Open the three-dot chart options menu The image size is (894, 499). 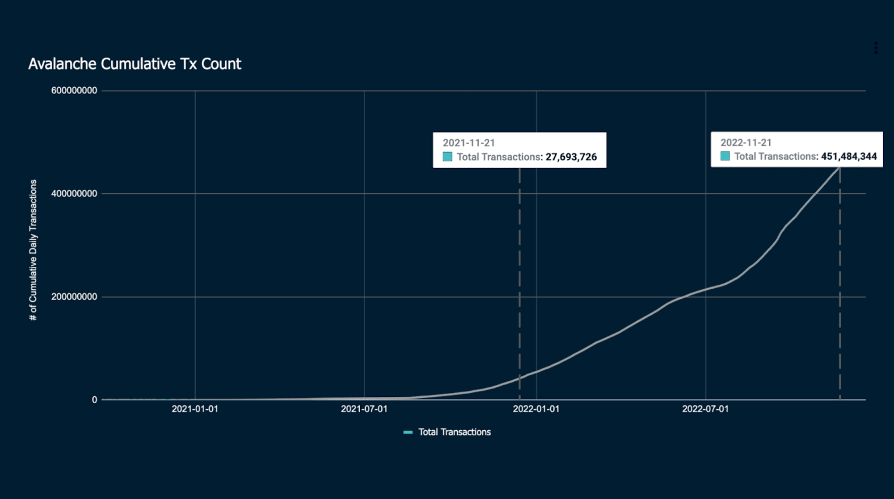click(876, 48)
